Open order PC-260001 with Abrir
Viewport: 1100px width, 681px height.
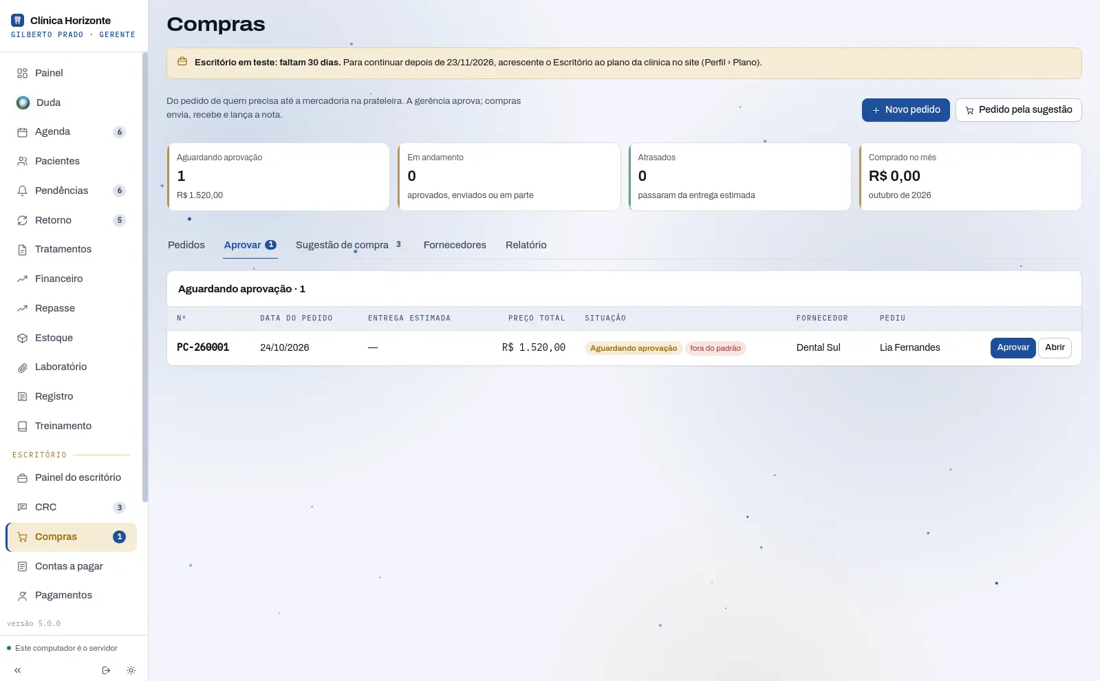(1055, 347)
